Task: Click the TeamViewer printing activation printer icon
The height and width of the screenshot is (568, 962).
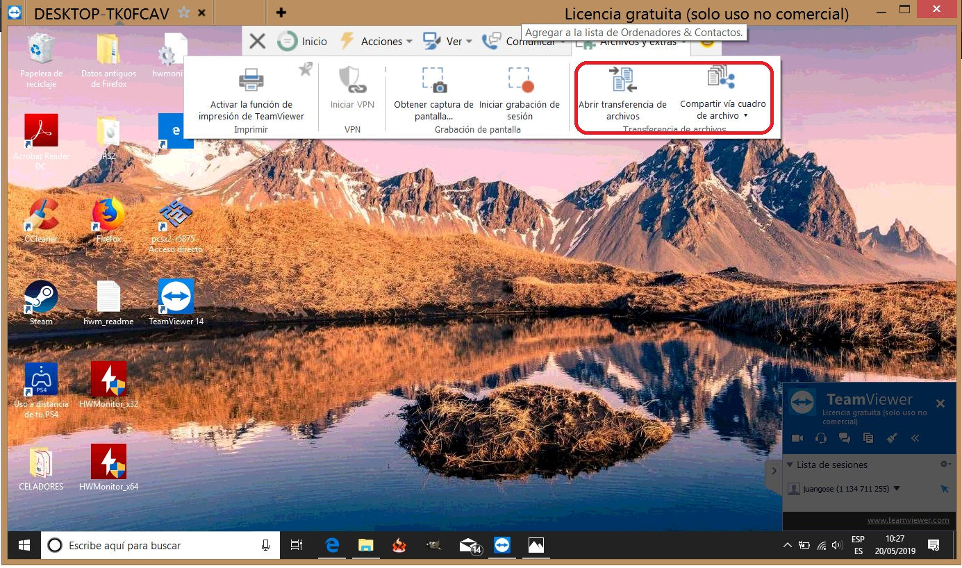Action: [251, 80]
